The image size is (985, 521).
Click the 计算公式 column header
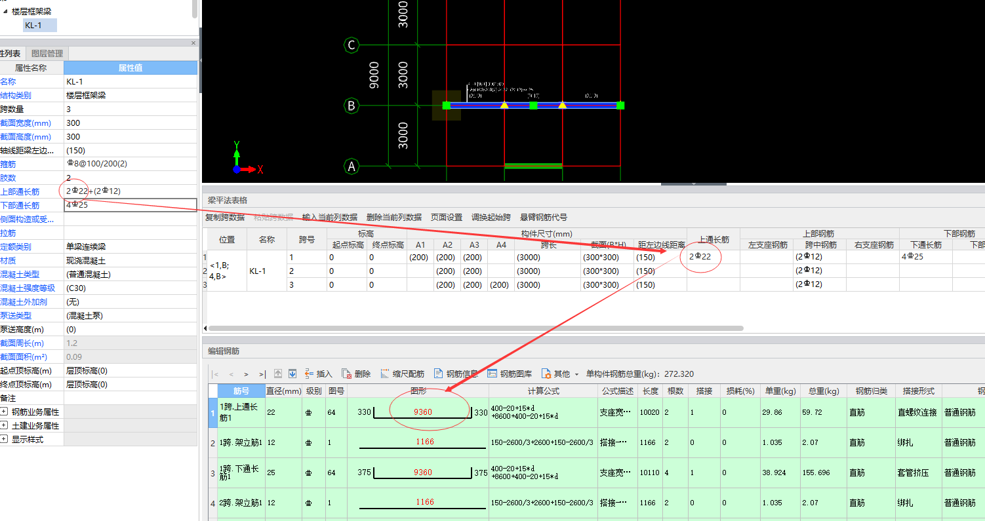(544, 391)
